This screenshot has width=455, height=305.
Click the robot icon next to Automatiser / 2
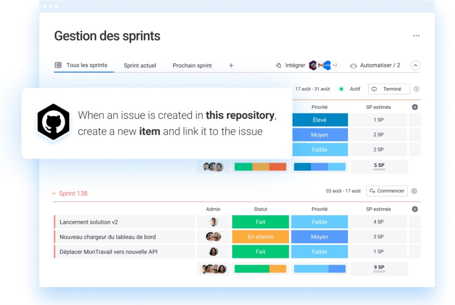coord(353,65)
